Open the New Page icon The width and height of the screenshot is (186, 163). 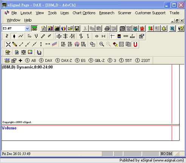[43, 28]
